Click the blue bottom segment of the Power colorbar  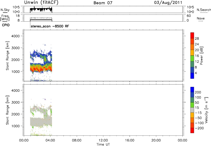(192, 76)
